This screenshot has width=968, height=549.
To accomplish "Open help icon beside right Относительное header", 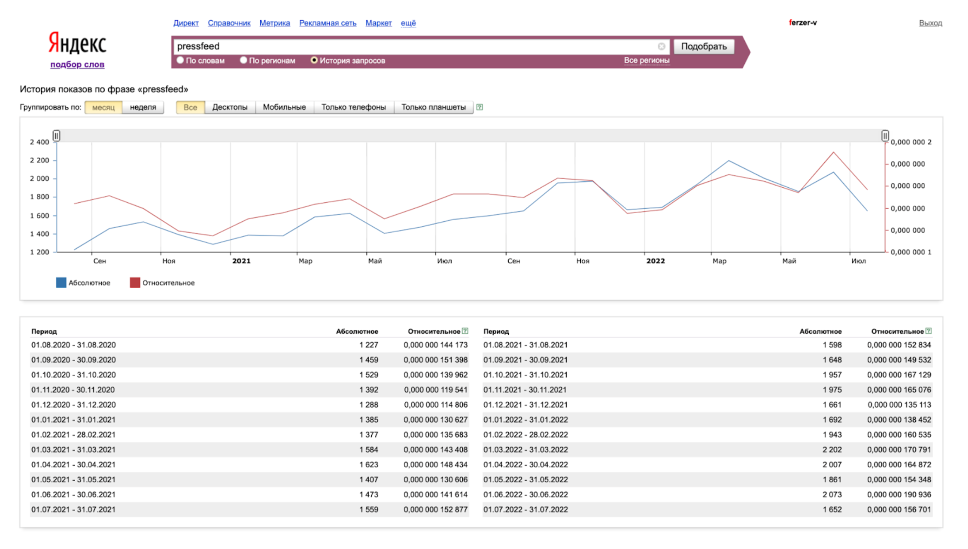I will click(929, 331).
